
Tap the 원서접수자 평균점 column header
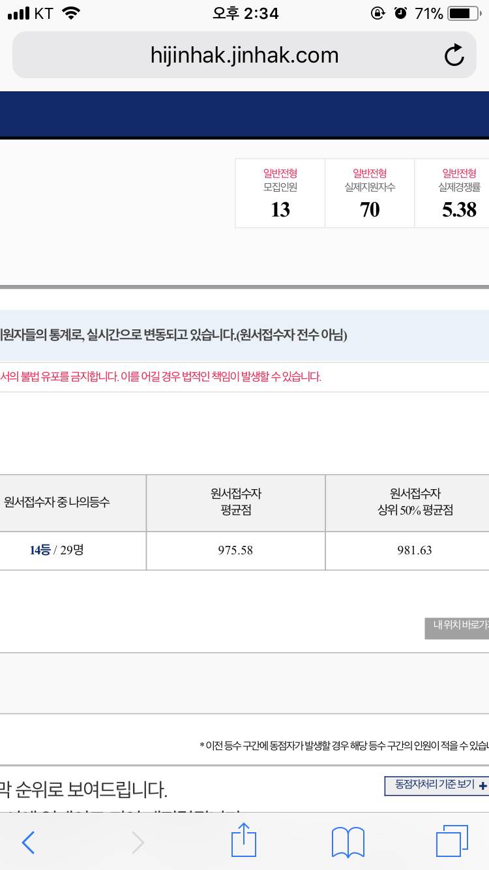coord(235,502)
